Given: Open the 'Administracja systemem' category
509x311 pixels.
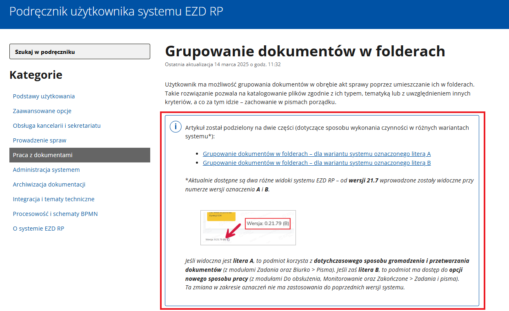Looking at the screenshot, I should tap(46, 170).
